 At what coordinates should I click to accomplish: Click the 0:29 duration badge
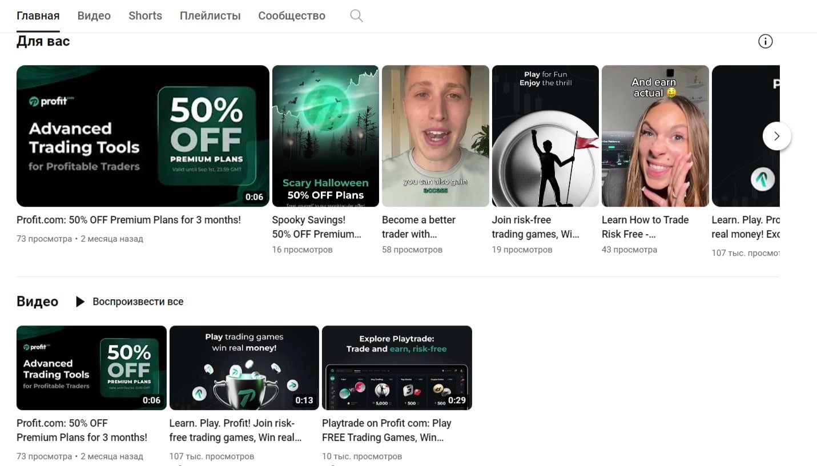457,400
